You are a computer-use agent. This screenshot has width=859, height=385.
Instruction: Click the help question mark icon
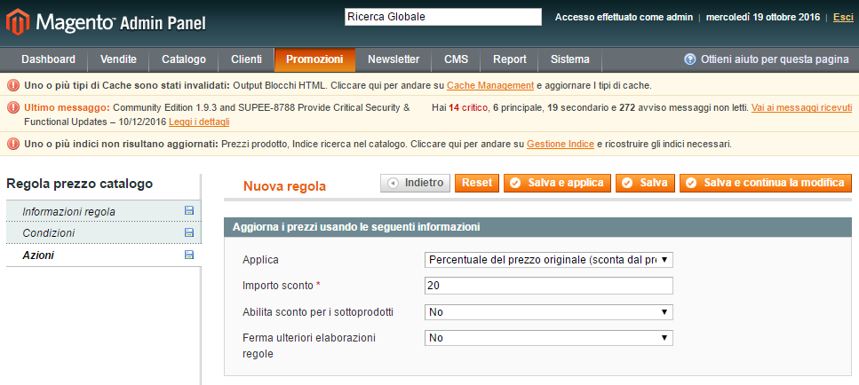point(689,59)
